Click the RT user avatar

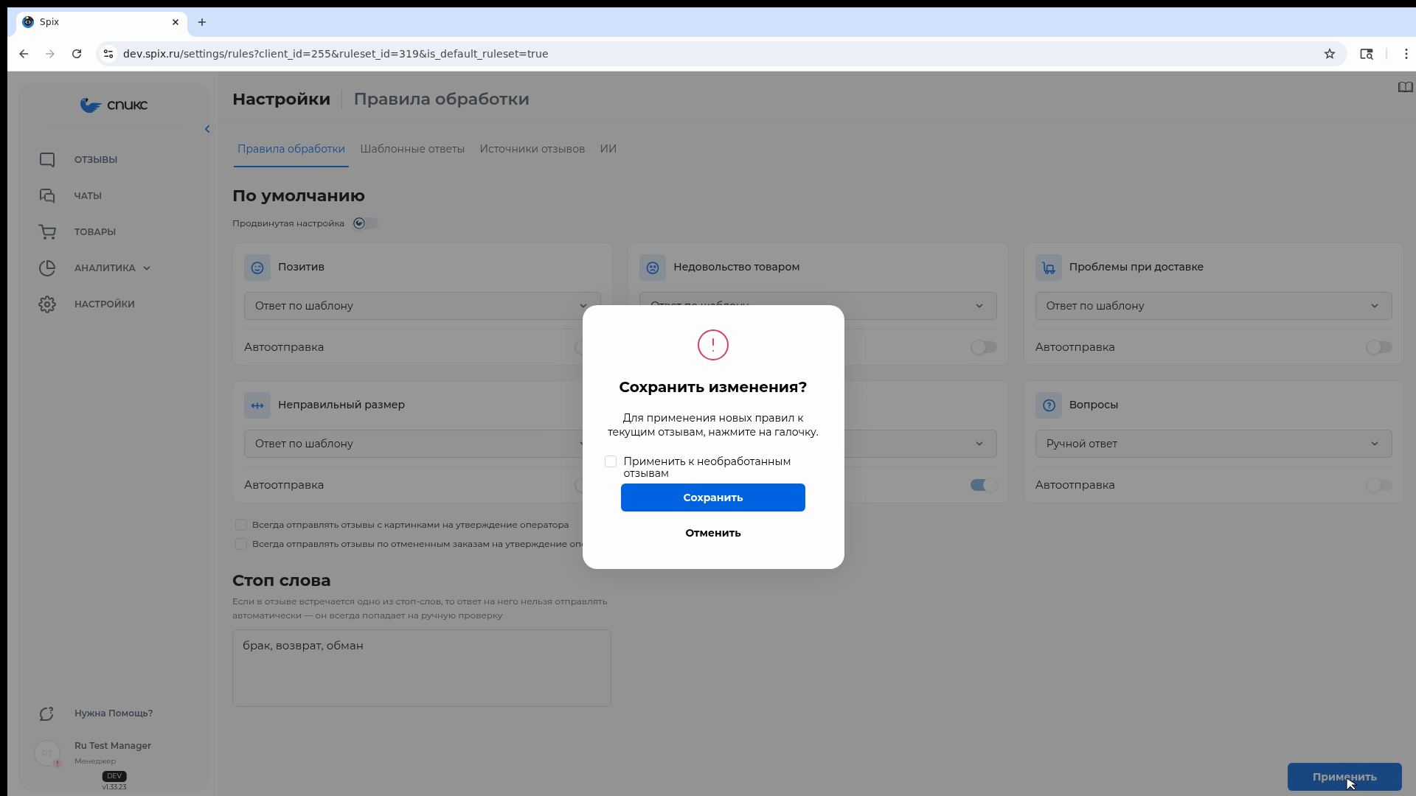pos(47,753)
